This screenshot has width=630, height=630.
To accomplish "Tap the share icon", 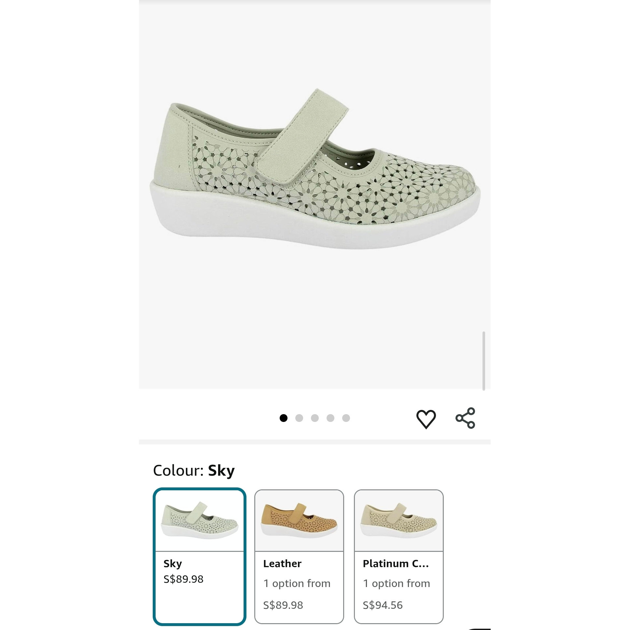I will pos(465,418).
